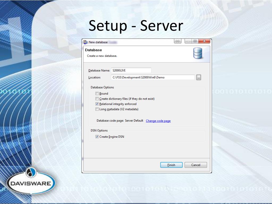Enable Long metadata (V2 metadata)

click(97, 109)
